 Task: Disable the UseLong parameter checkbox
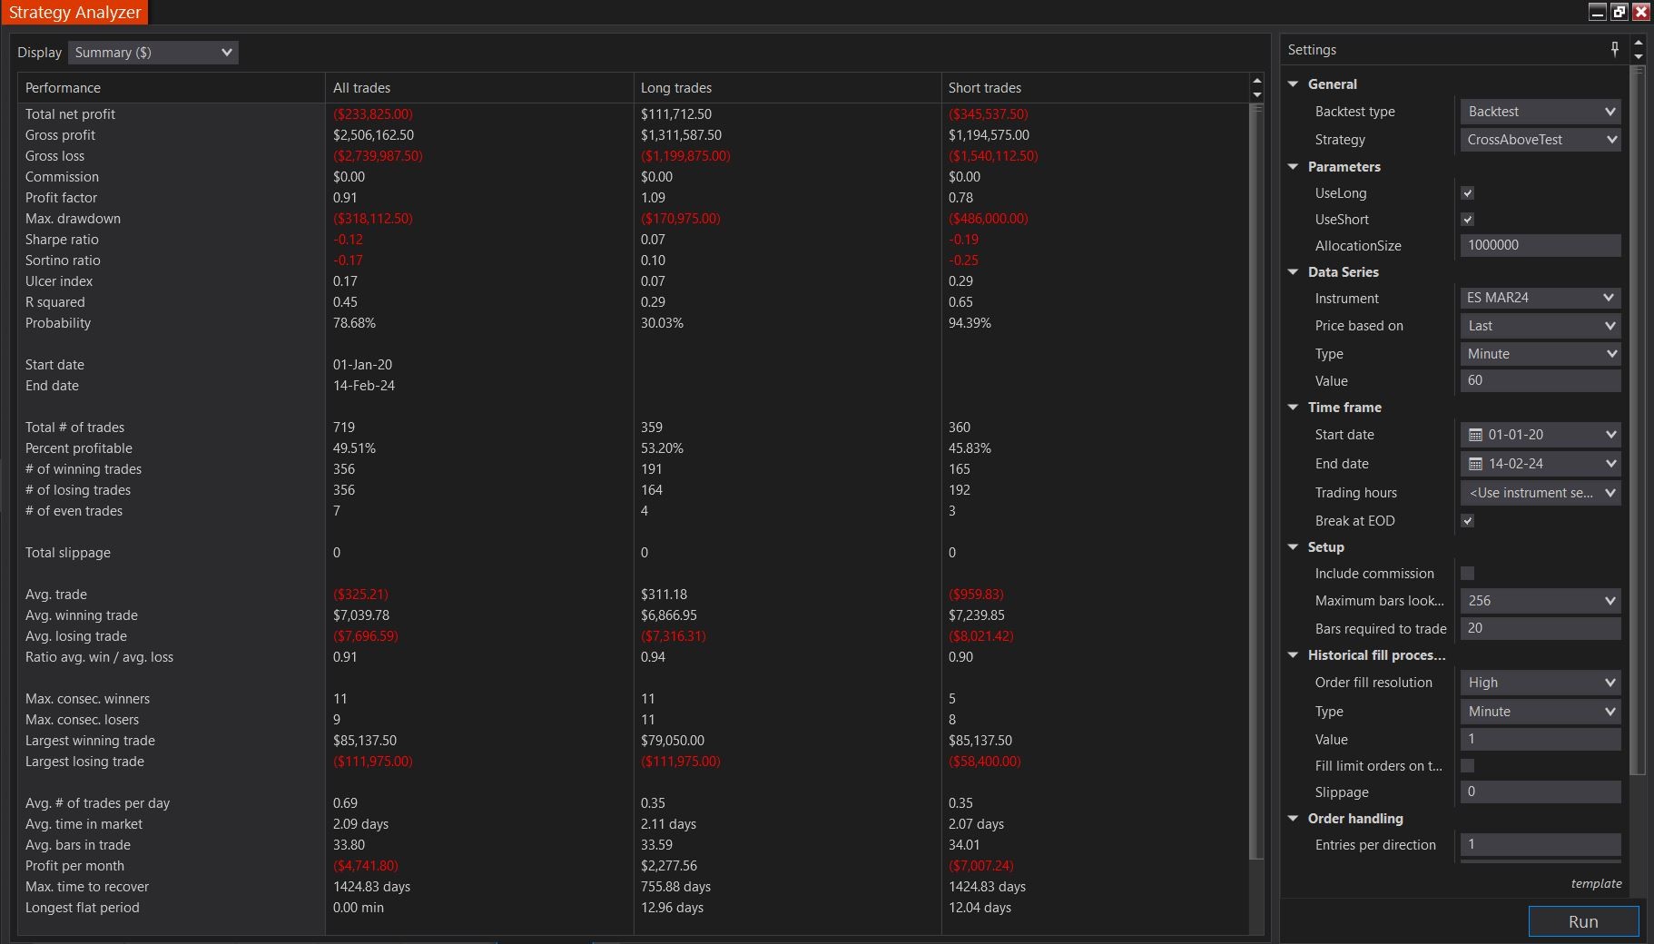(1467, 193)
